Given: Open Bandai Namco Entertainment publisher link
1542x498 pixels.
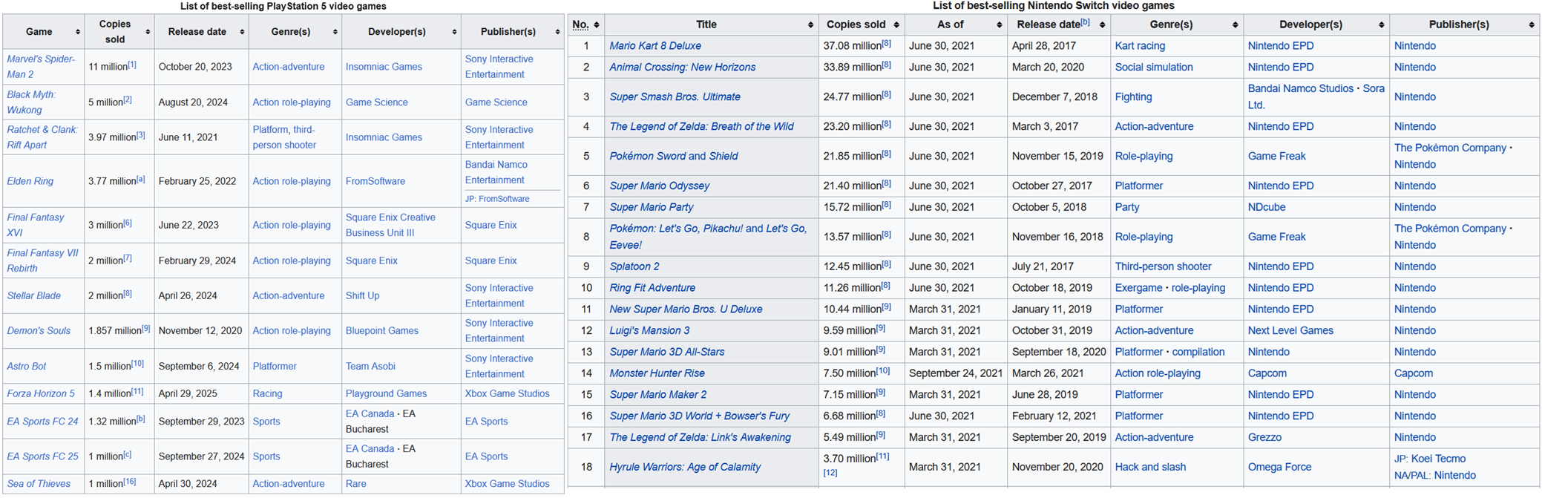Looking at the screenshot, I should point(496,172).
